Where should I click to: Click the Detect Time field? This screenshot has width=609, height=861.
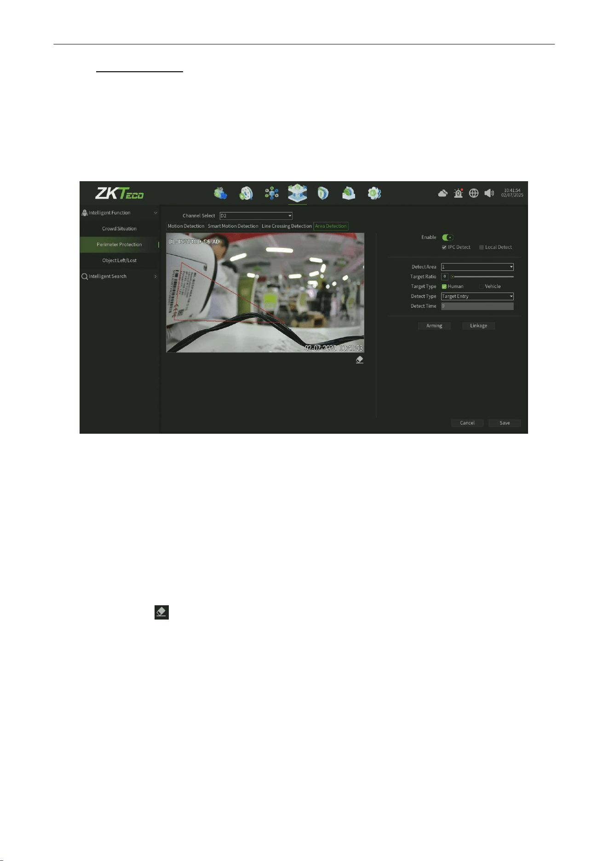[477, 306]
